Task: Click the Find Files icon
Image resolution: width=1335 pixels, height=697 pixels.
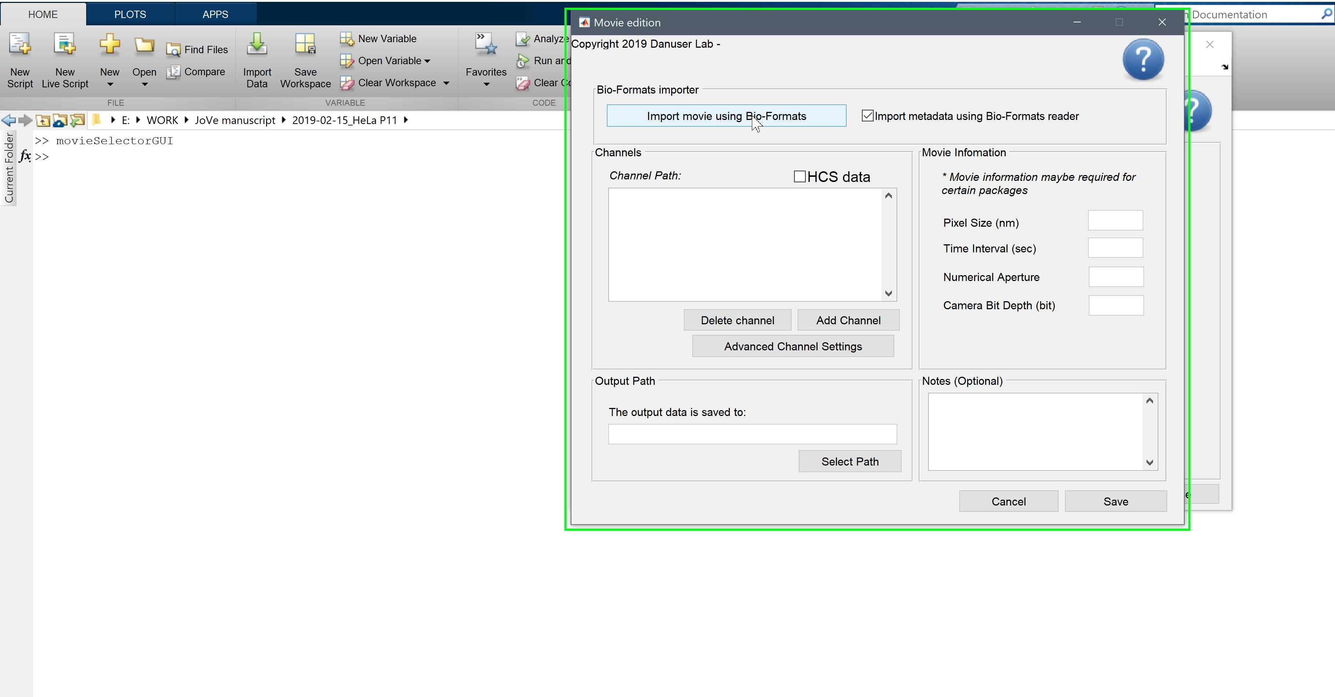Action: coord(173,50)
